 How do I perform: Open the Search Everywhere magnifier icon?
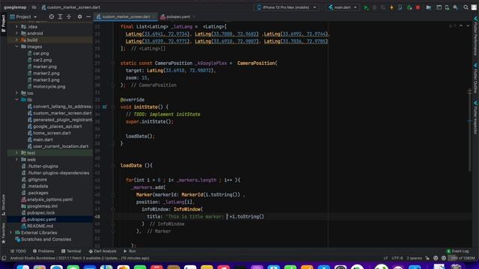466,7
